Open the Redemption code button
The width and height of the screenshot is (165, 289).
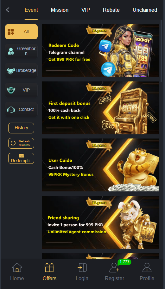(21, 158)
